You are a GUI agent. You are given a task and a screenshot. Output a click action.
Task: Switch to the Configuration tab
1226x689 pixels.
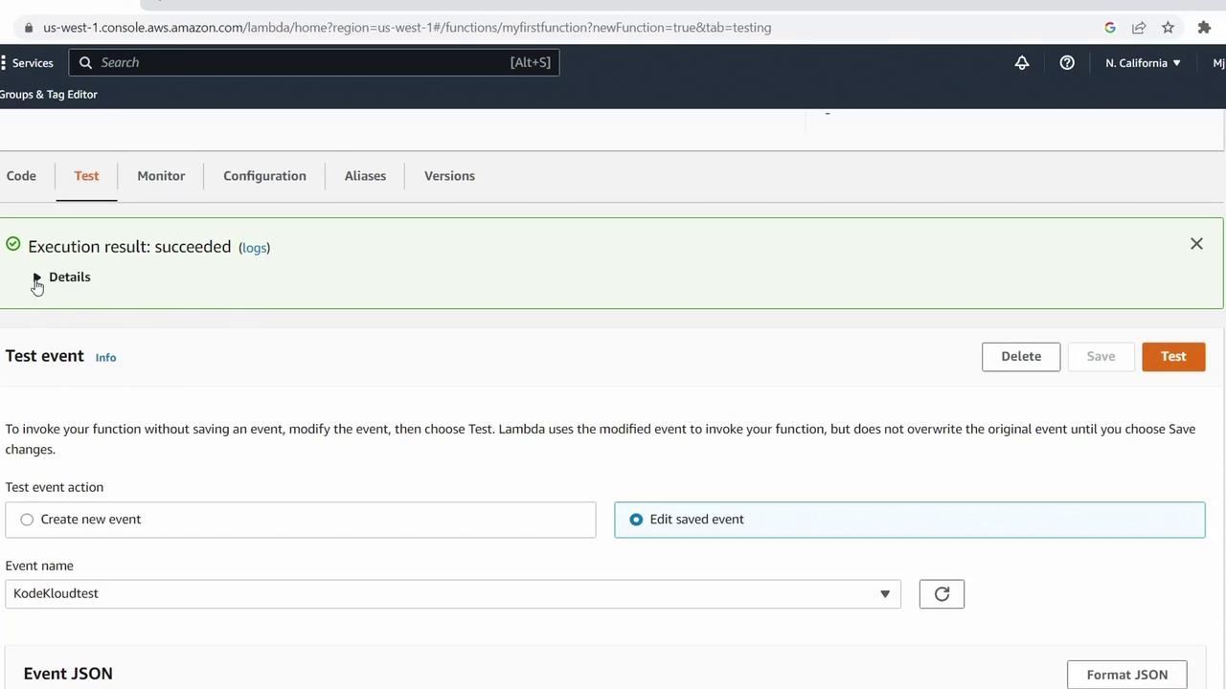point(264,176)
